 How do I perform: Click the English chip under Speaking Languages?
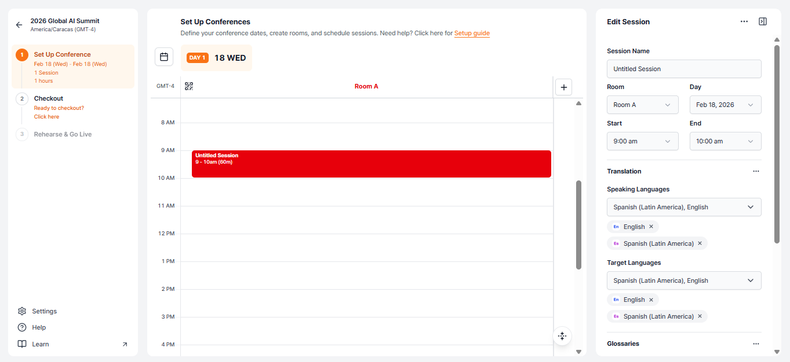pos(633,227)
